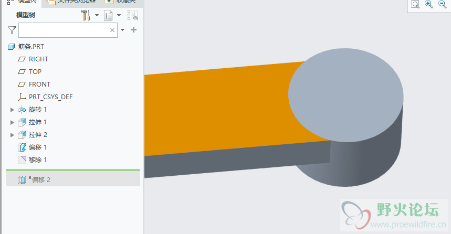Expand the 拉伸 1 feature
The height and width of the screenshot is (234, 451).
coord(12,122)
